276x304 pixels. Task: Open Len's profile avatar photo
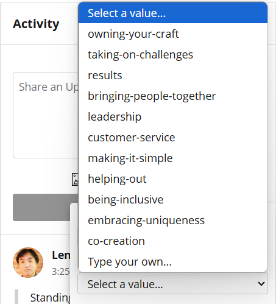tap(28, 263)
